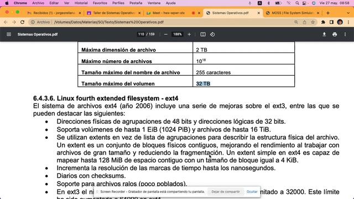Open a new Chrome tab

(328, 13)
